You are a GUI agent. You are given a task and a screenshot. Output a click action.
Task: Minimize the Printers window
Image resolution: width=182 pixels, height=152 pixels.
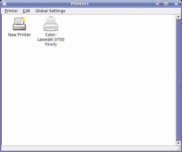(x=157, y=4)
